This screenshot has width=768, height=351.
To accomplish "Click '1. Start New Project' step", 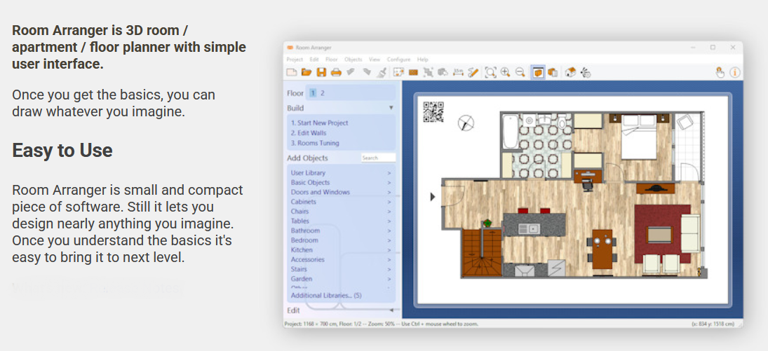I will coord(319,123).
